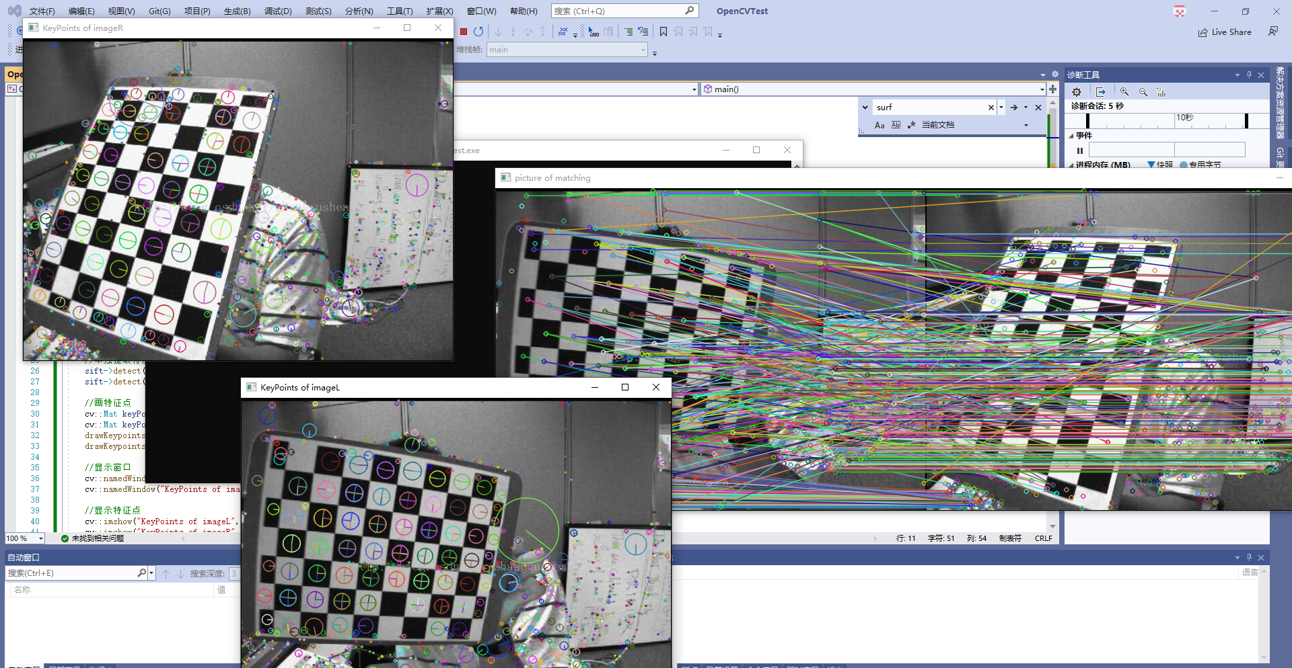Select the auto window panel title

click(x=24, y=558)
